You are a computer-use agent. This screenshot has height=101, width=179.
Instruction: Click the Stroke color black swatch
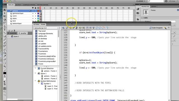click(5, 73)
